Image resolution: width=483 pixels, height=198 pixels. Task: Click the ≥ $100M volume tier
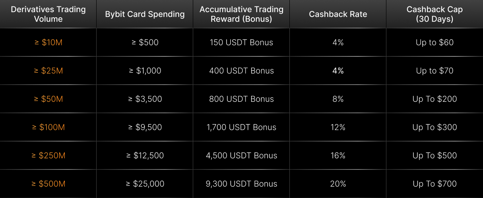(x=48, y=127)
